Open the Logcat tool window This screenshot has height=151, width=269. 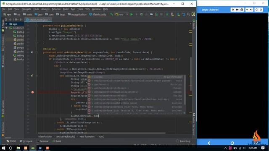click(x=26, y=141)
